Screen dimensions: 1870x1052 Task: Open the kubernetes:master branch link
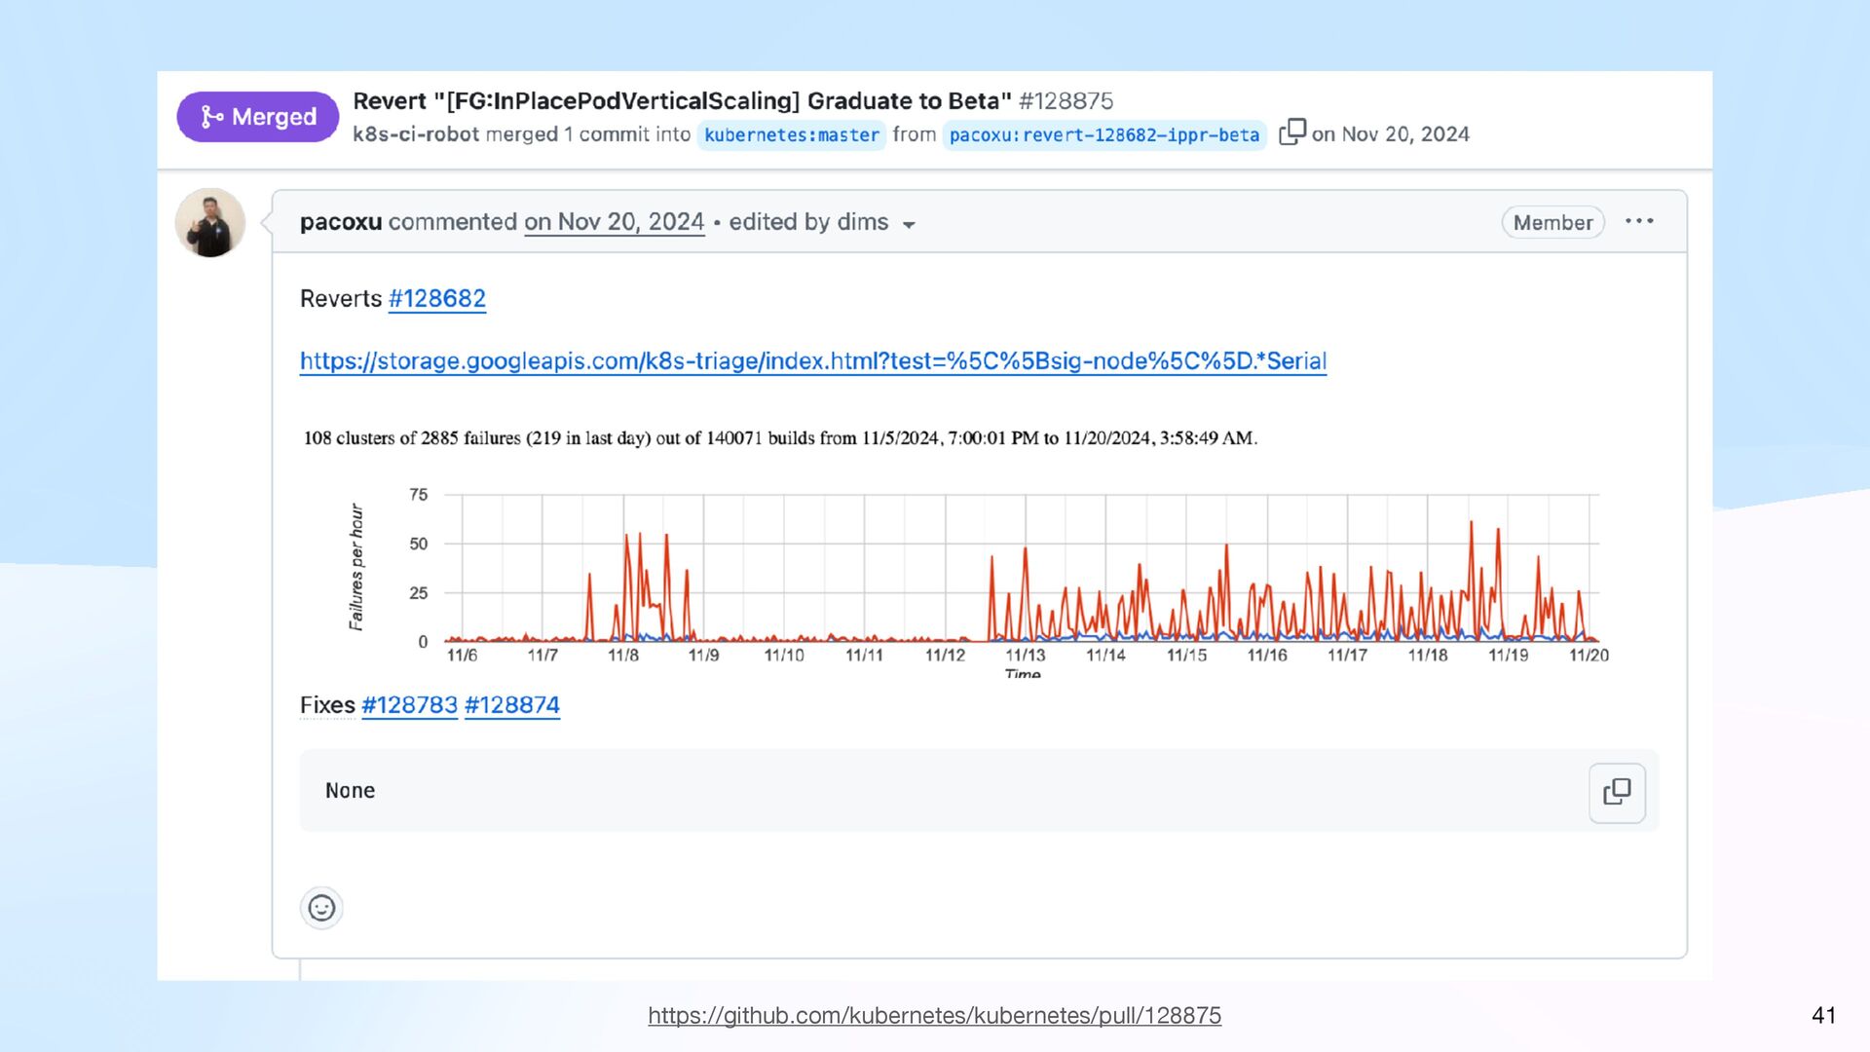791,134
